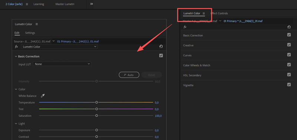Viewport: 297px width, 140px height.
Task: Toggle Color Wheels & Match checkbox
Action: [x=289, y=65]
